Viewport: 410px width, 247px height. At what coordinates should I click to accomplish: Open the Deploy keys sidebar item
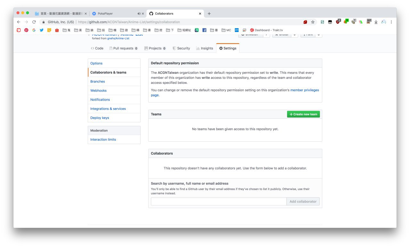[x=114, y=118]
